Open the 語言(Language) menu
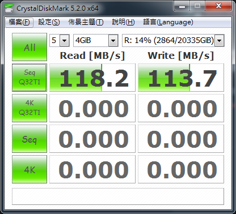Image resolution: width=236 pixels, height=214 pixels. [168, 23]
